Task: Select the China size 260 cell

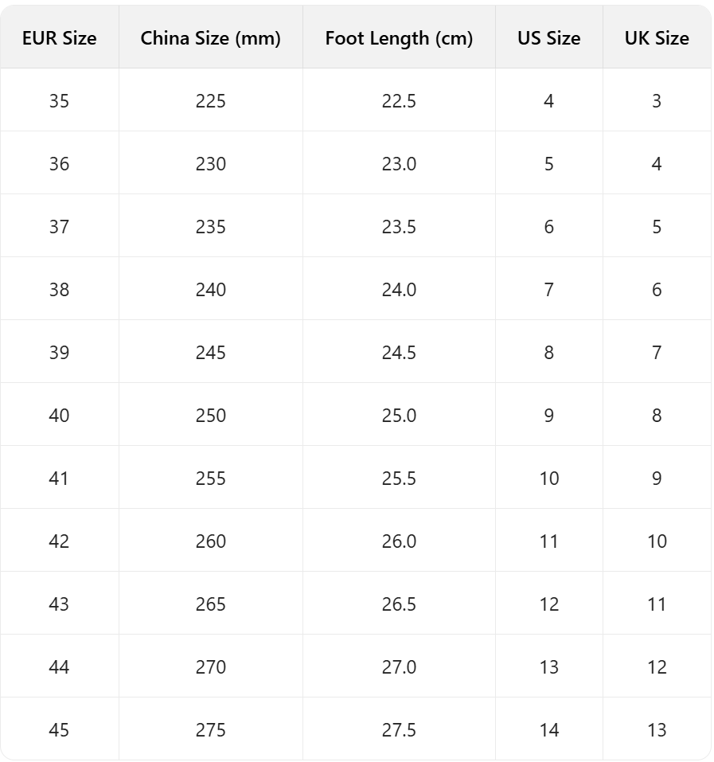Action: 211,541
